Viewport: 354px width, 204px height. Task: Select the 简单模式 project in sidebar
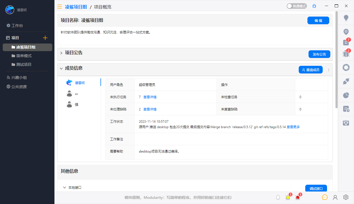(x=24, y=56)
